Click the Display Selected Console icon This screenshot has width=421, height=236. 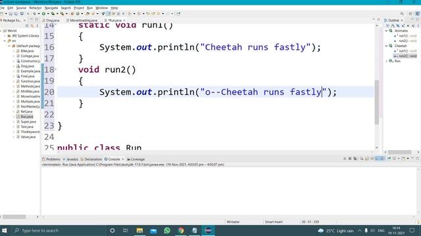(x=395, y=159)
